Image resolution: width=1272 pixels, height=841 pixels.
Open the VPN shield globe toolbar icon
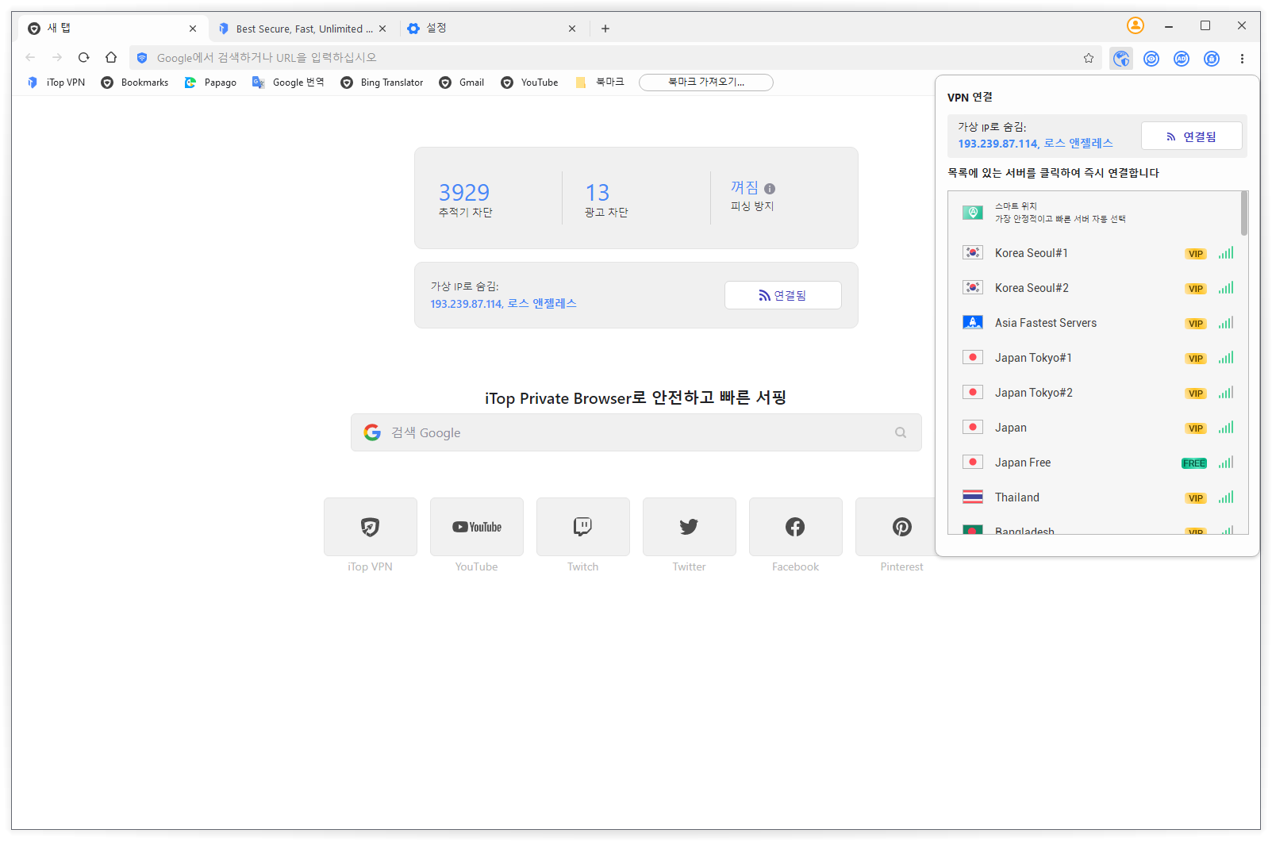tap(1121, 58)
